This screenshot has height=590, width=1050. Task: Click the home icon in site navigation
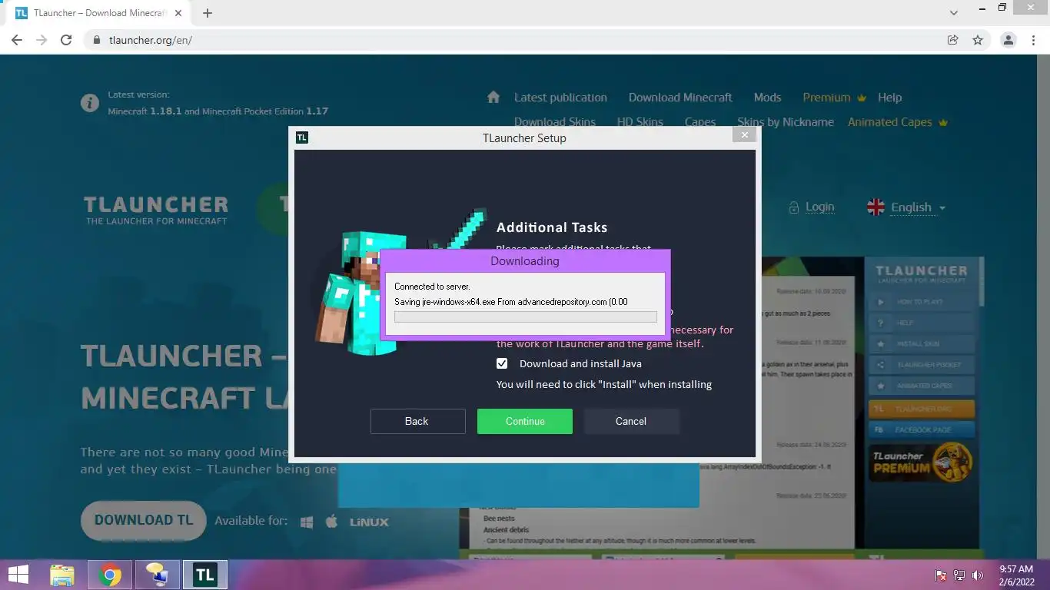(x=493, y=97)
